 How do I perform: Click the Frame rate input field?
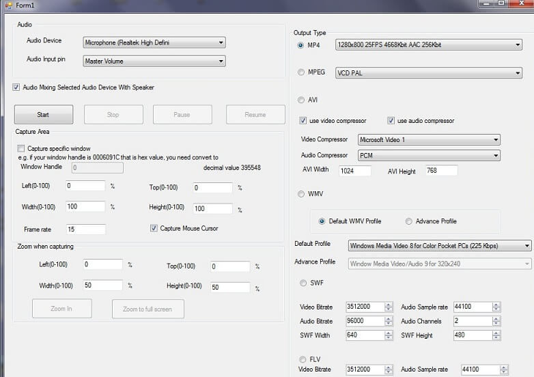(86, 229)
